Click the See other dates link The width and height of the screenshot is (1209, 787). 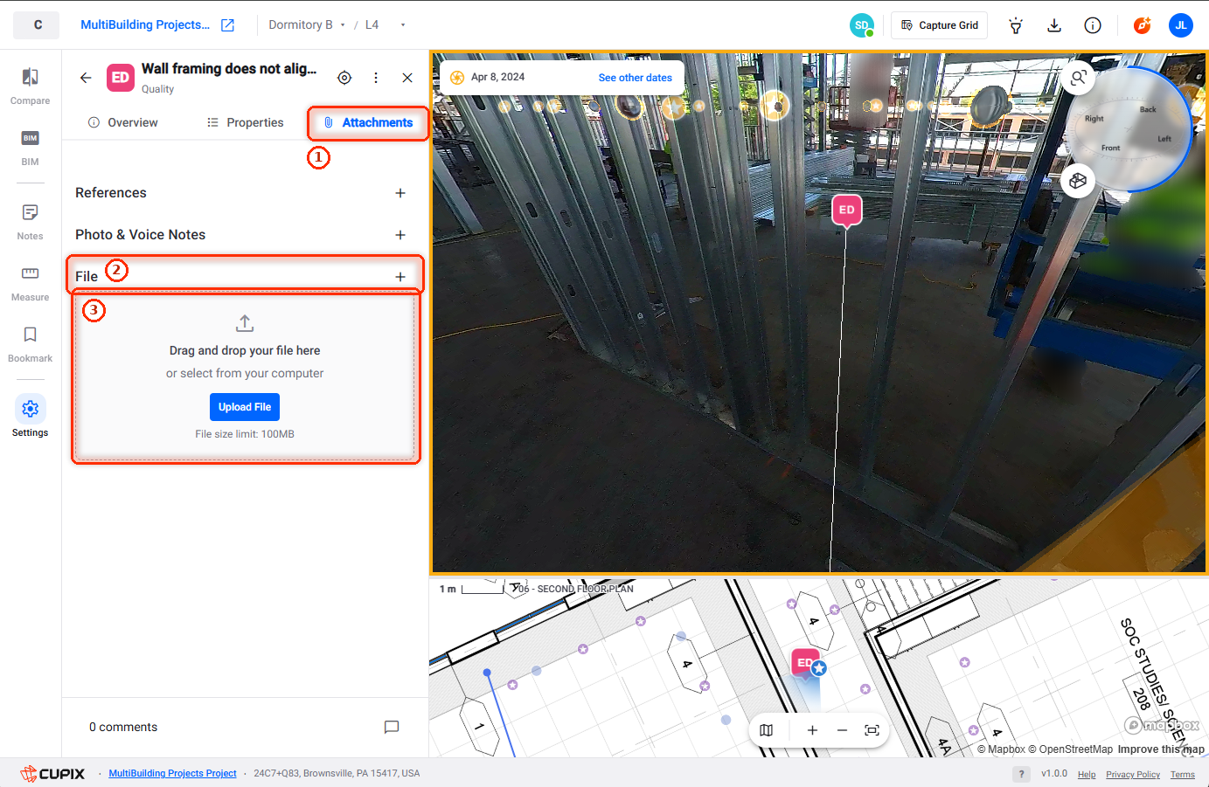(x=636, y=78)
